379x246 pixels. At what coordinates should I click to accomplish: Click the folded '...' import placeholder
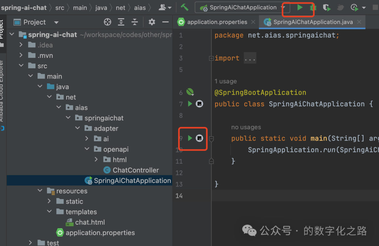[x=250, y=58]
